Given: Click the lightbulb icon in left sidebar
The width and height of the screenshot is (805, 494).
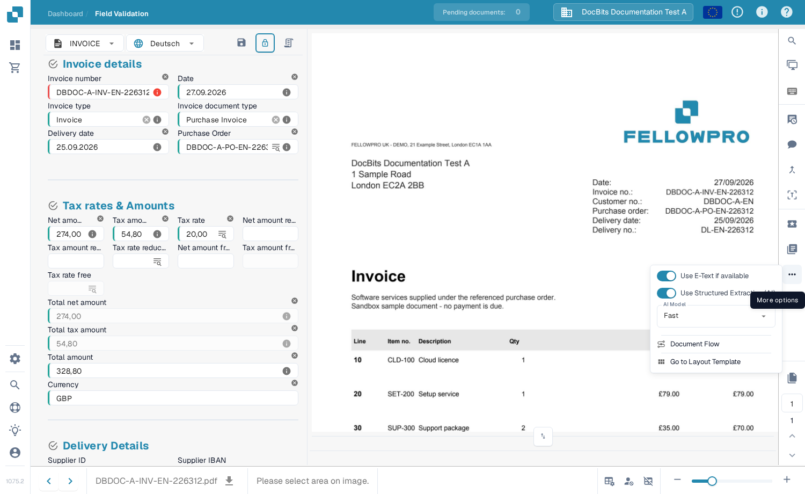Looking at the screenshot, I should click(x=15, y=430).
